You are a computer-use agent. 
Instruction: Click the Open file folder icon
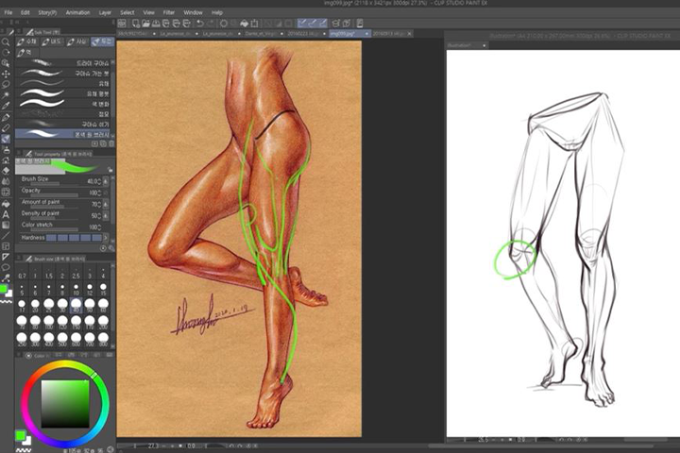click(x=145, y=24)
